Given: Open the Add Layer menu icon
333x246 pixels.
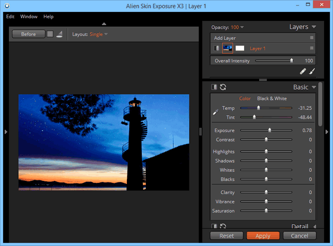Looking at the screenshot, I should (x=312, y=38).
